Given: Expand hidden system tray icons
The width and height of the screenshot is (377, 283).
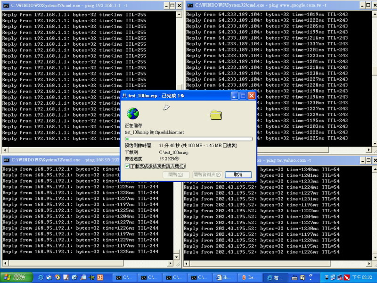Looking at the screenshot, I should coord(327,277).
